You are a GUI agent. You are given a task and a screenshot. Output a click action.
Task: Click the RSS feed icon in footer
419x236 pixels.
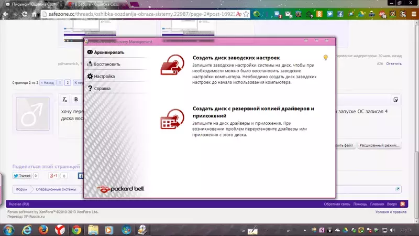[402, 204]
